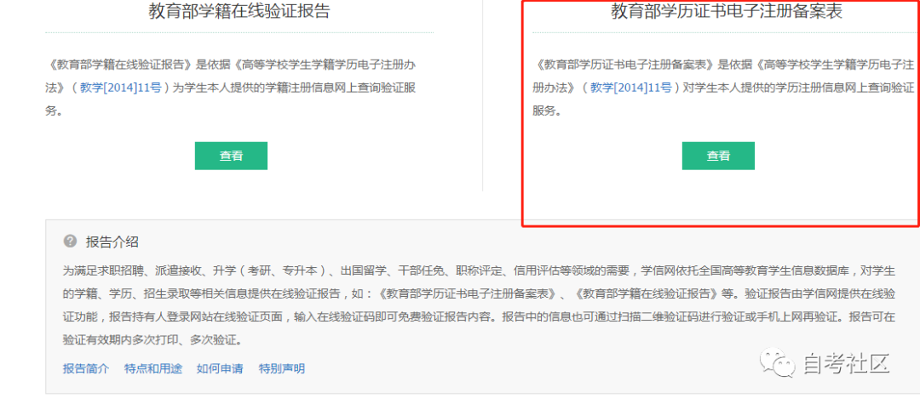Go to the 如何申请 link

coord(220,368)
